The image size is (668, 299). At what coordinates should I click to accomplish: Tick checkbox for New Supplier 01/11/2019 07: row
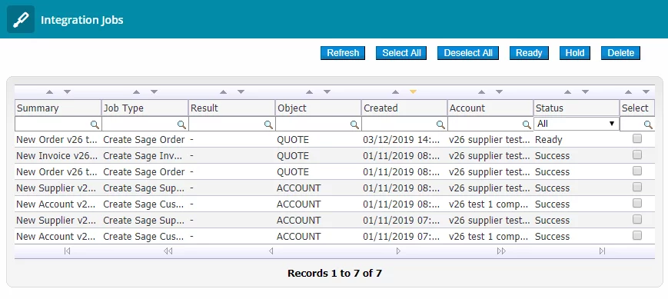[637, 219]
